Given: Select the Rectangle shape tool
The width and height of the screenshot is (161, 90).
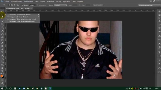Looking at the screenshot, I should [x=2, y=65].
